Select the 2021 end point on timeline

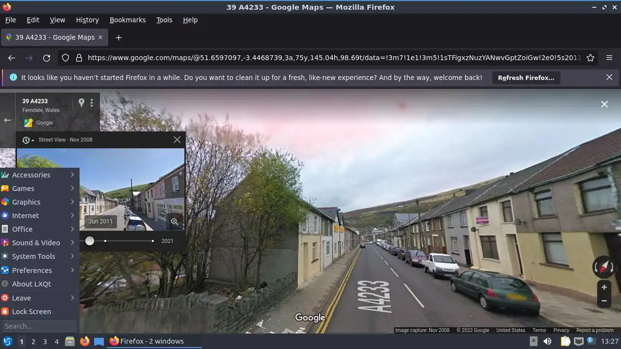coord(153,241)
